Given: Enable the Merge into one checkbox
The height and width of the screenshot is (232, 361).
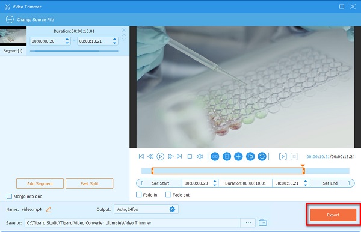Looking at the screenshot, I should click(x=9, y=197).
